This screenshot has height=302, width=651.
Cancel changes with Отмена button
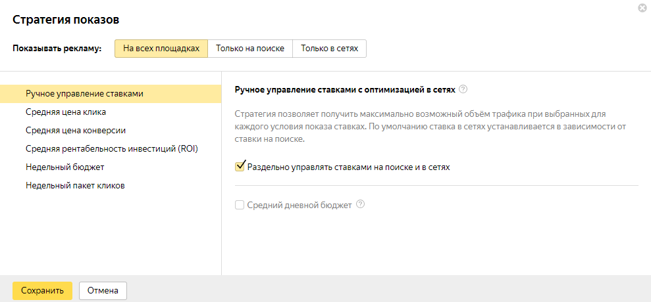103,291
